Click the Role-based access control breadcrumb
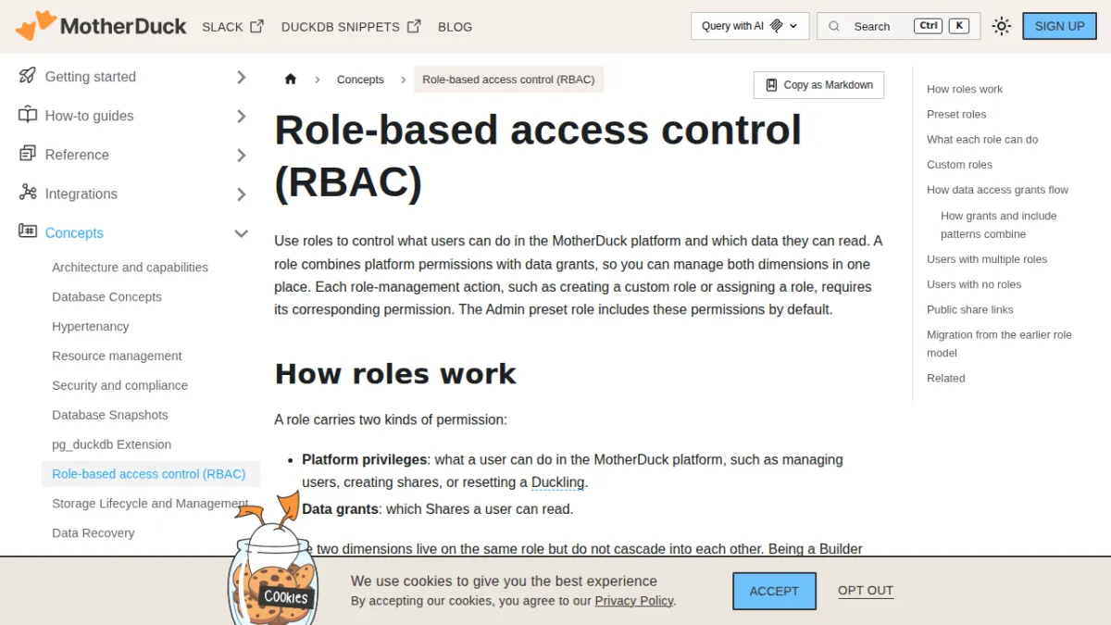The height and width of the screenshot is (625, 1111). [x=508, y=80]
